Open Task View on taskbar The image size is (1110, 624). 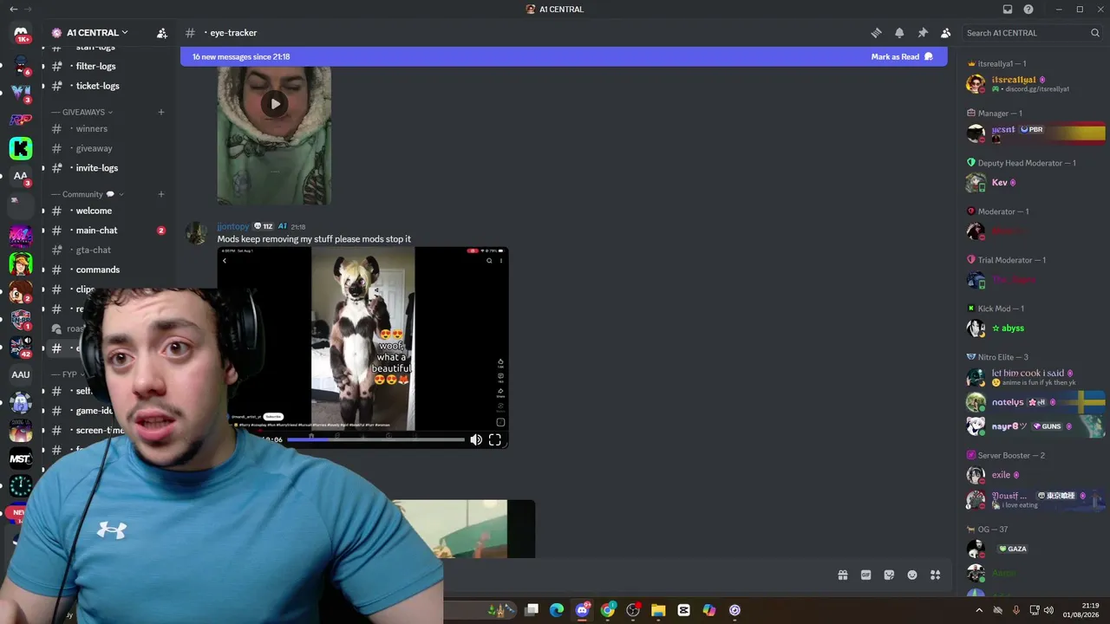[532, 610]
